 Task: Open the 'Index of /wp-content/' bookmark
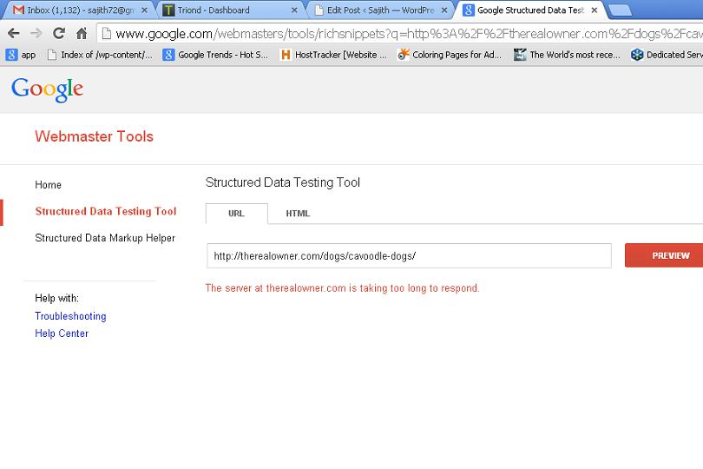[100, 55]
